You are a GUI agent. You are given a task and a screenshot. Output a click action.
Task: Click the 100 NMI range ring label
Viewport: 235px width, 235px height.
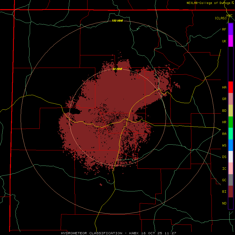pos(117,21)
